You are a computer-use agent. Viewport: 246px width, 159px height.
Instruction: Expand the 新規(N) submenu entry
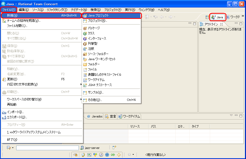pyautogui.click(x=42, y=15)
